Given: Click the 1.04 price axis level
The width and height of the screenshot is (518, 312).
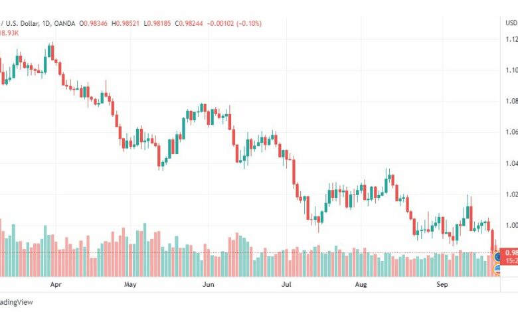Looking at the screenshot, I should (511, 163).
